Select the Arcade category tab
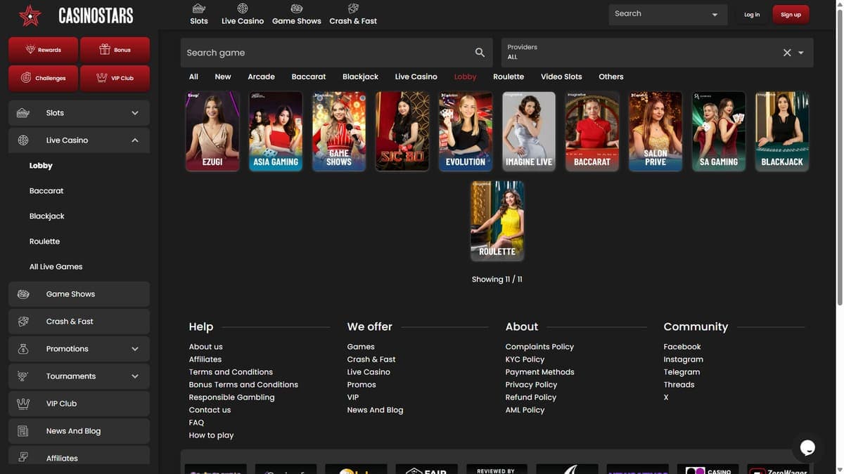 point(261,77)
